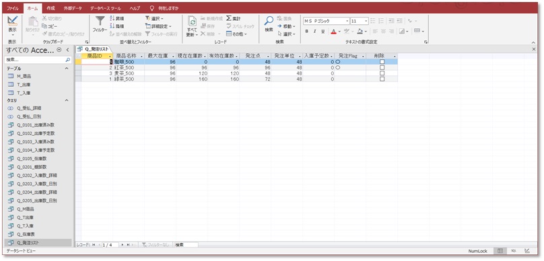Sort ascending with 昇順 icon
Screen dimensions: 544x261
[112, 18]
